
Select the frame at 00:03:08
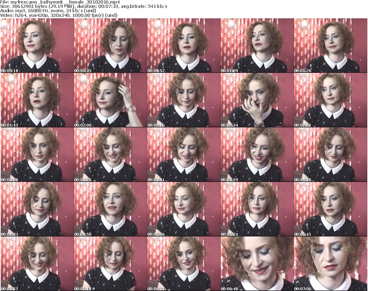tap(37, 155)
